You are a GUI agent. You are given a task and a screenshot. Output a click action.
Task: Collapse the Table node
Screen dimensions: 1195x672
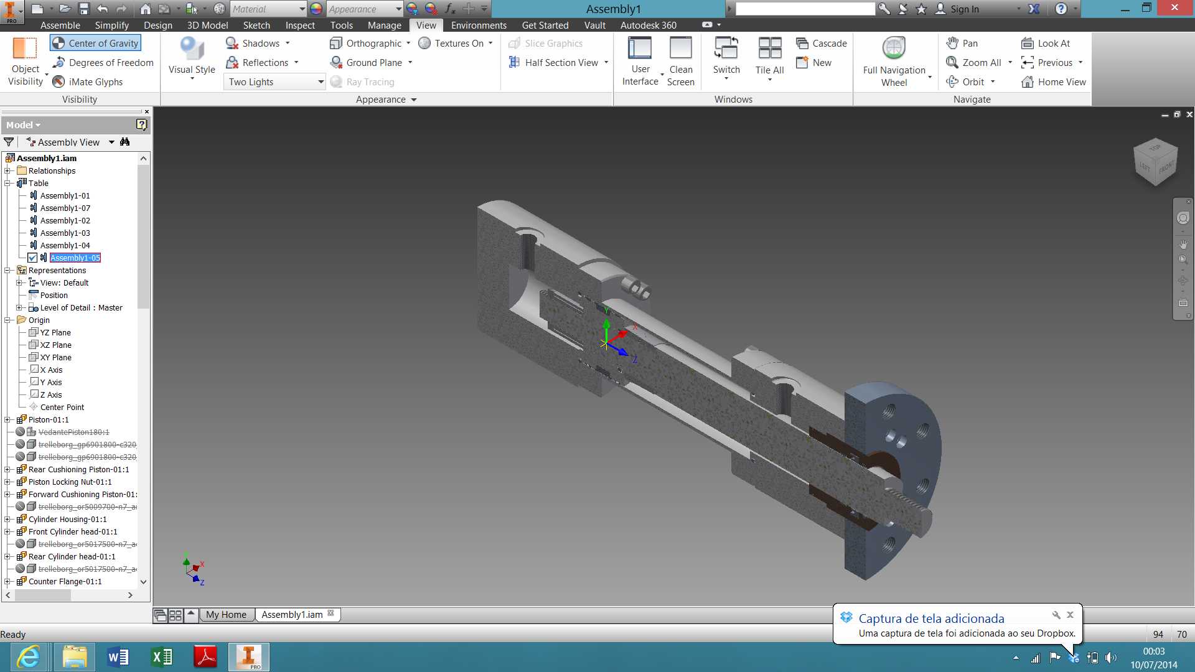[x=8, y=183]
